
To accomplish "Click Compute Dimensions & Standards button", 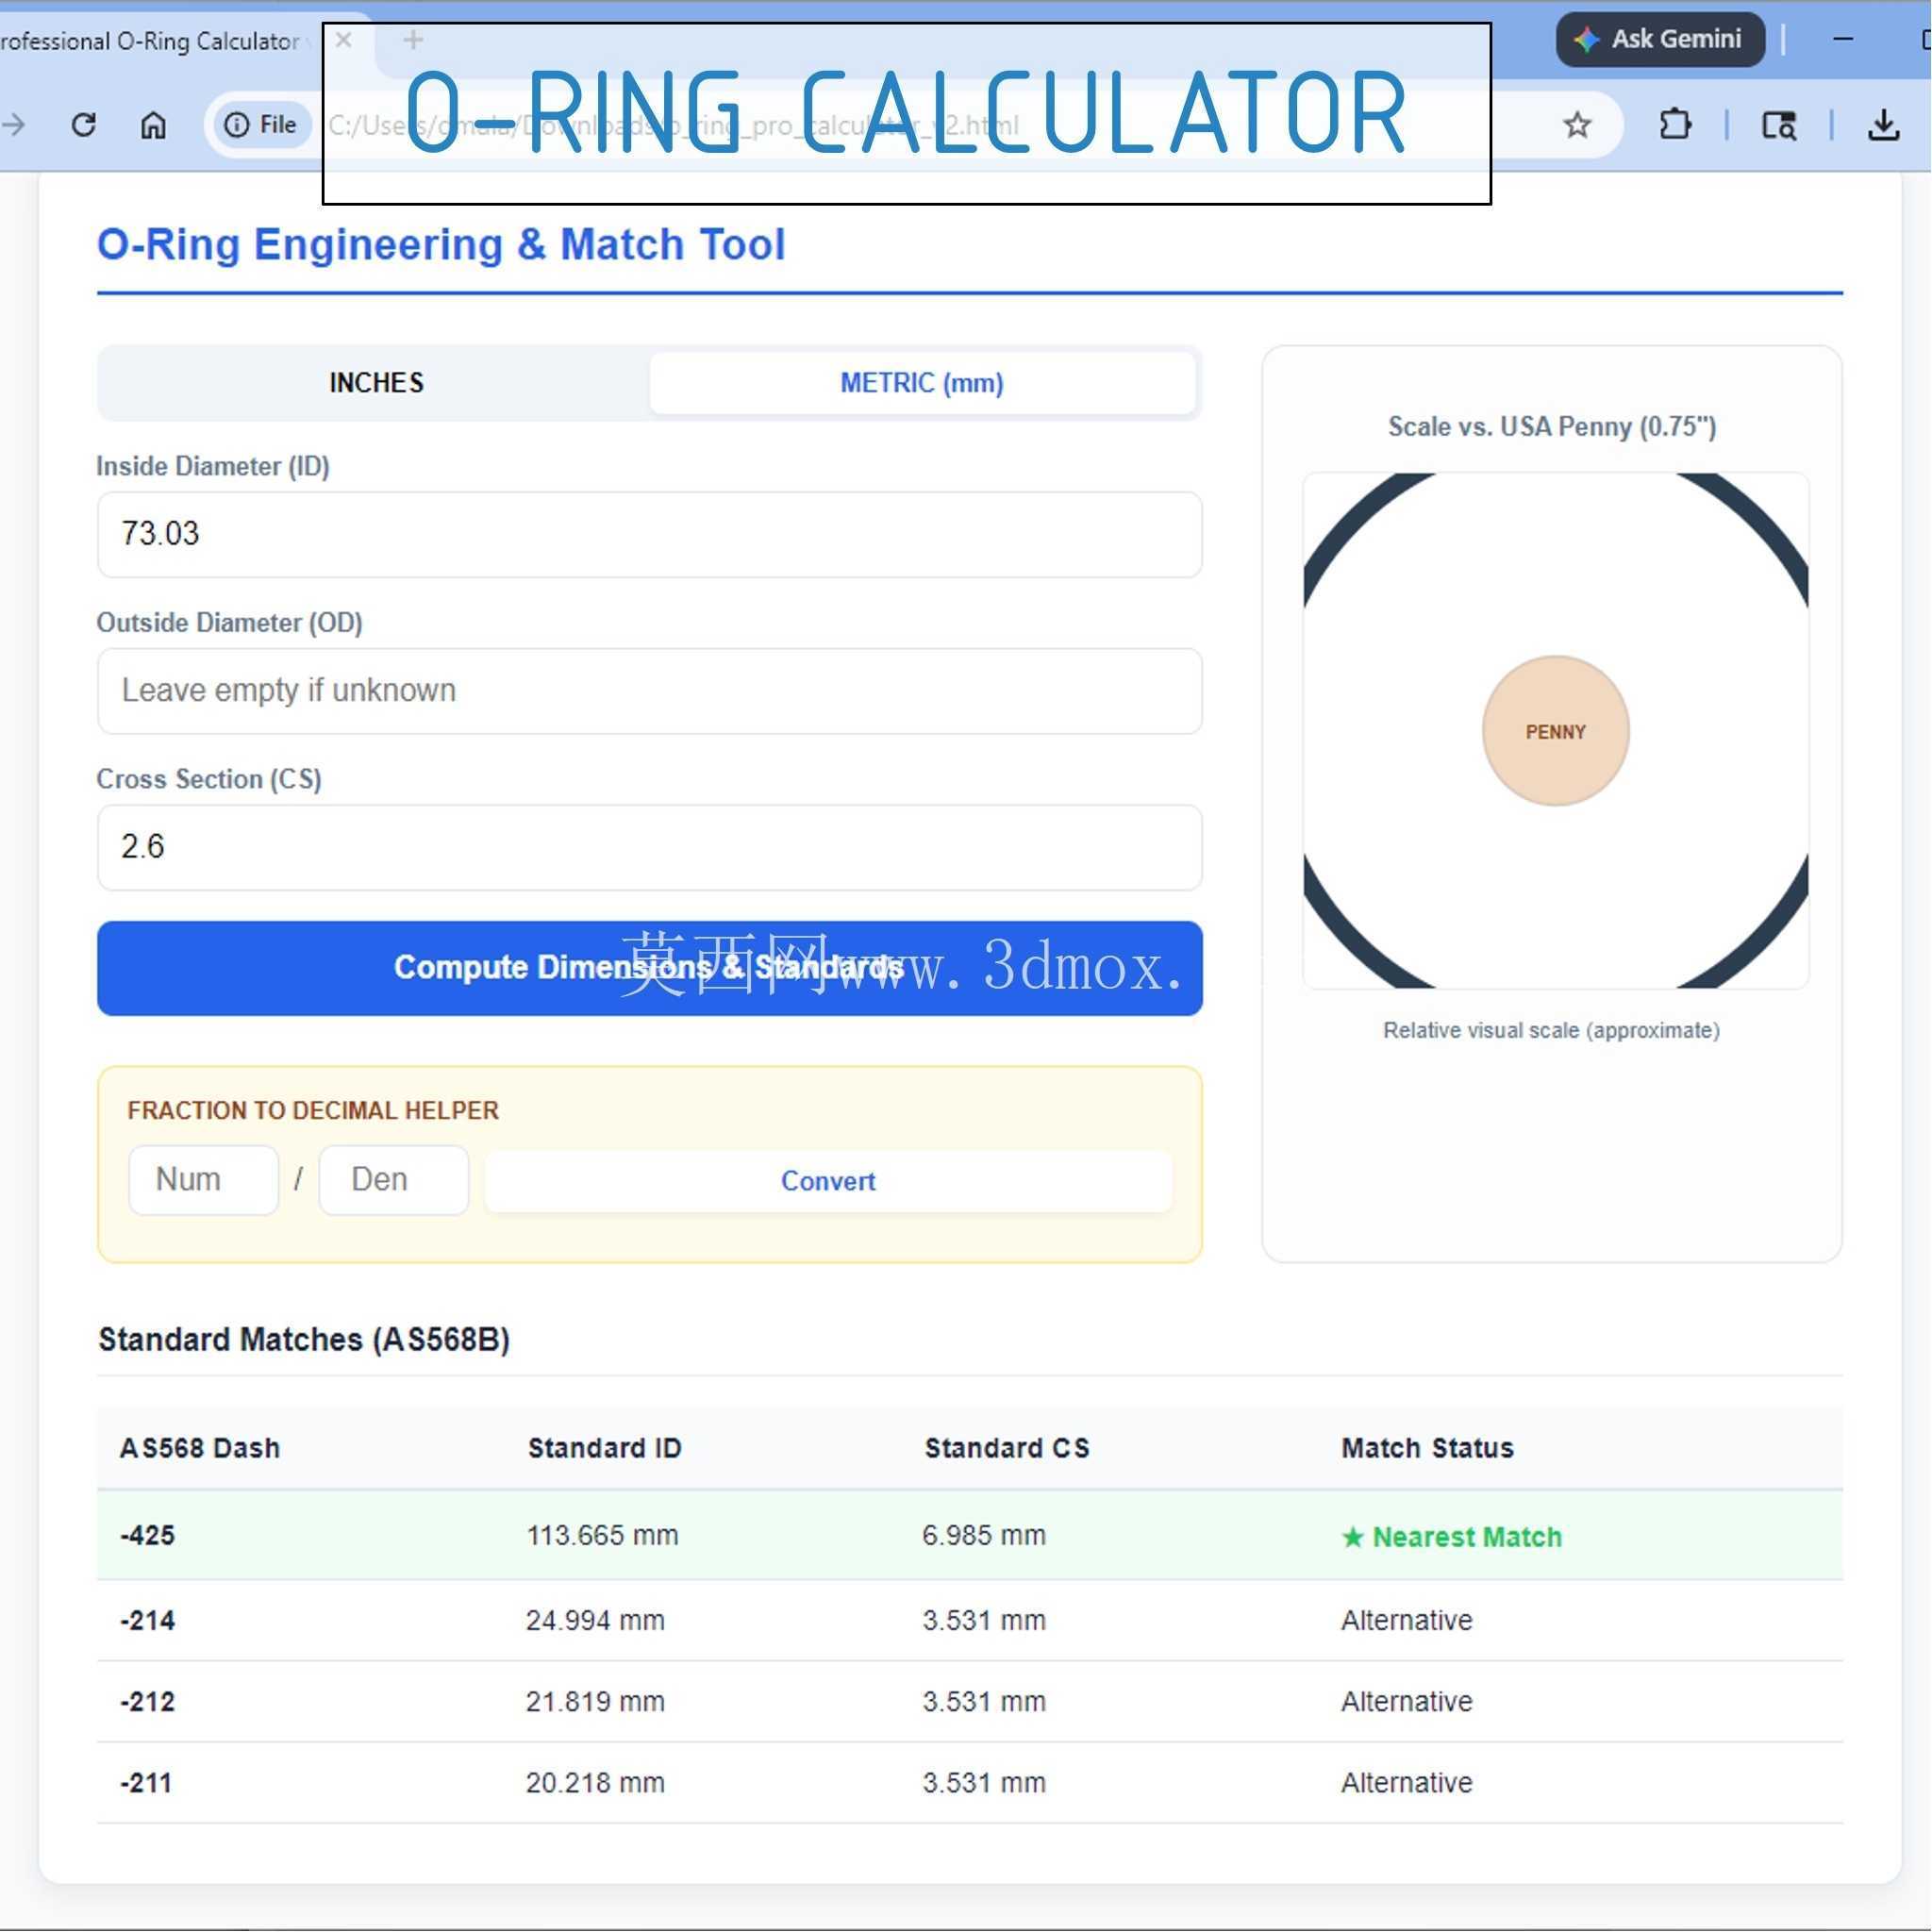I will coord(650,968).
